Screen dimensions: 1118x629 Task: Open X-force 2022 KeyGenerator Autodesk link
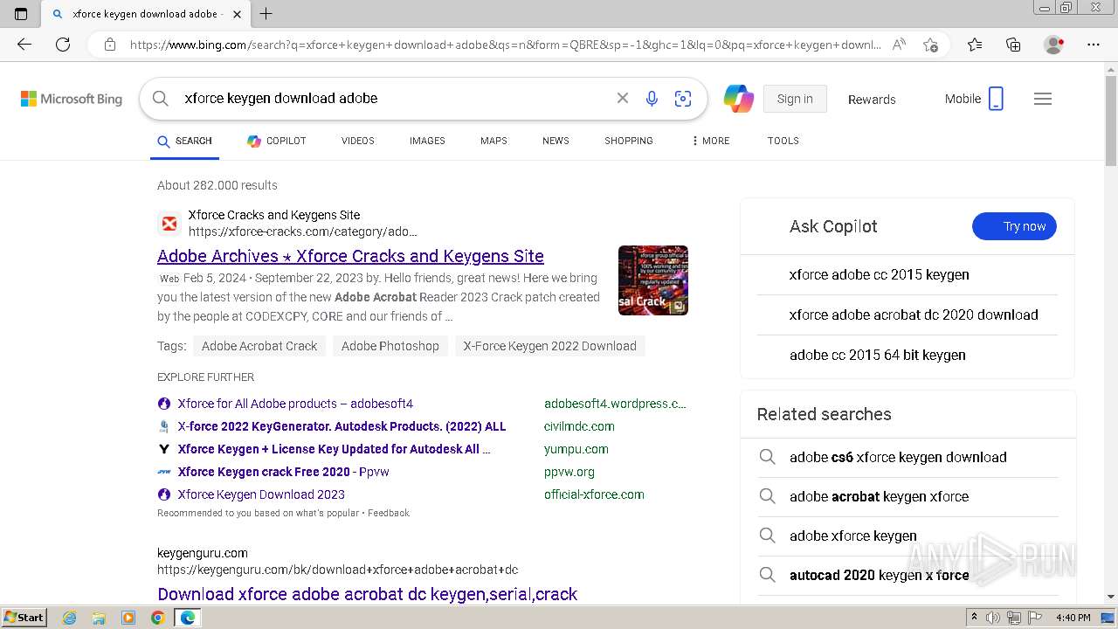tap(342, 426)
